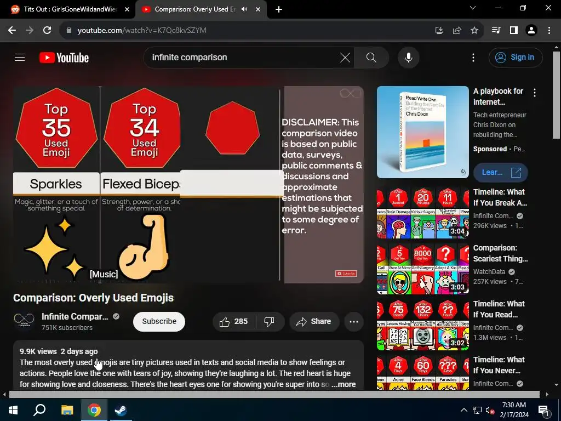This screenshot has height=421, width=561.
Task: Click the vertical page scrollbar thumb
Action: [x=556, y=95]
